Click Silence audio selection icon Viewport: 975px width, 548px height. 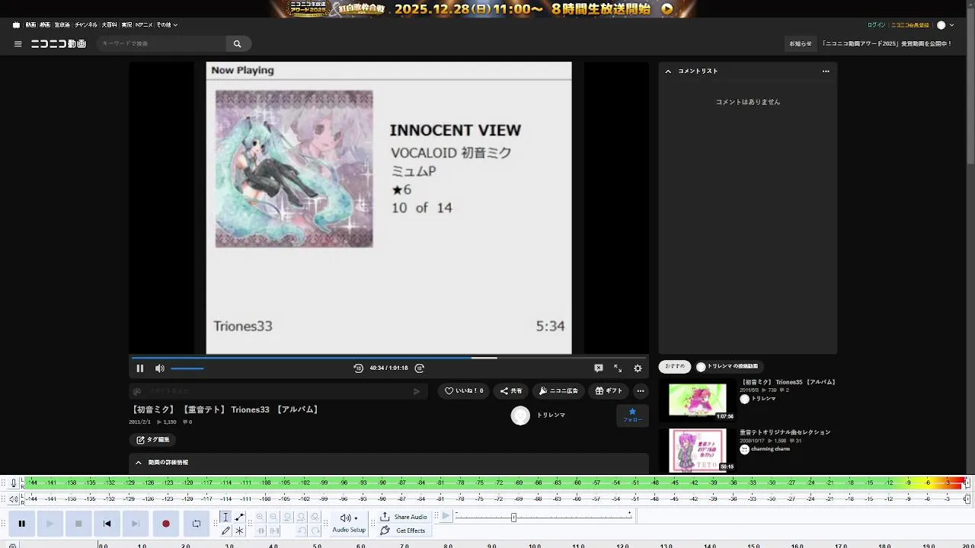pyautogui.click(x=274, y=530)
